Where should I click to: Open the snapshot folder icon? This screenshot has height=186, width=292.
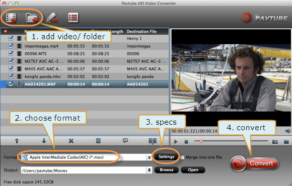point(286,142)
